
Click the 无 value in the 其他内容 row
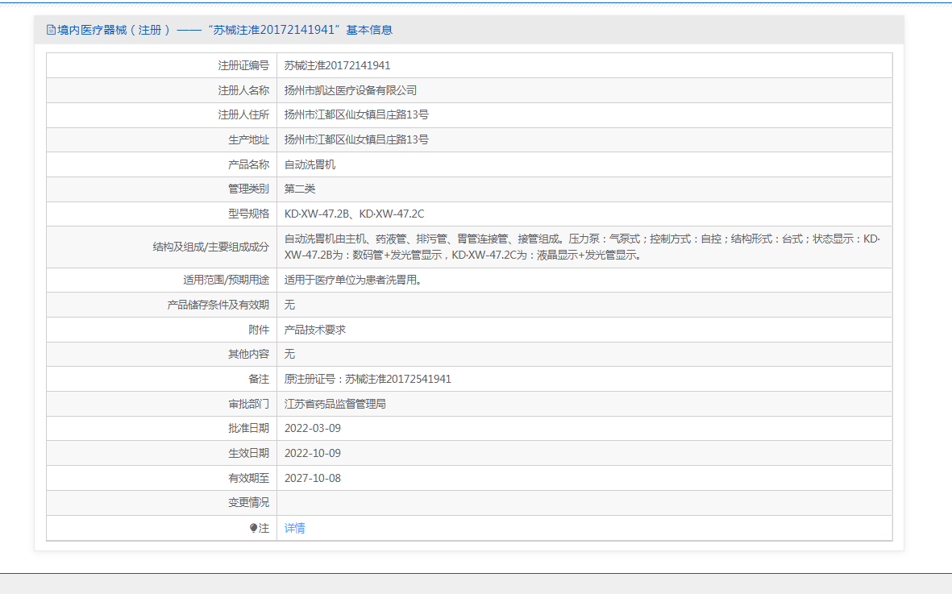(289, 354)
